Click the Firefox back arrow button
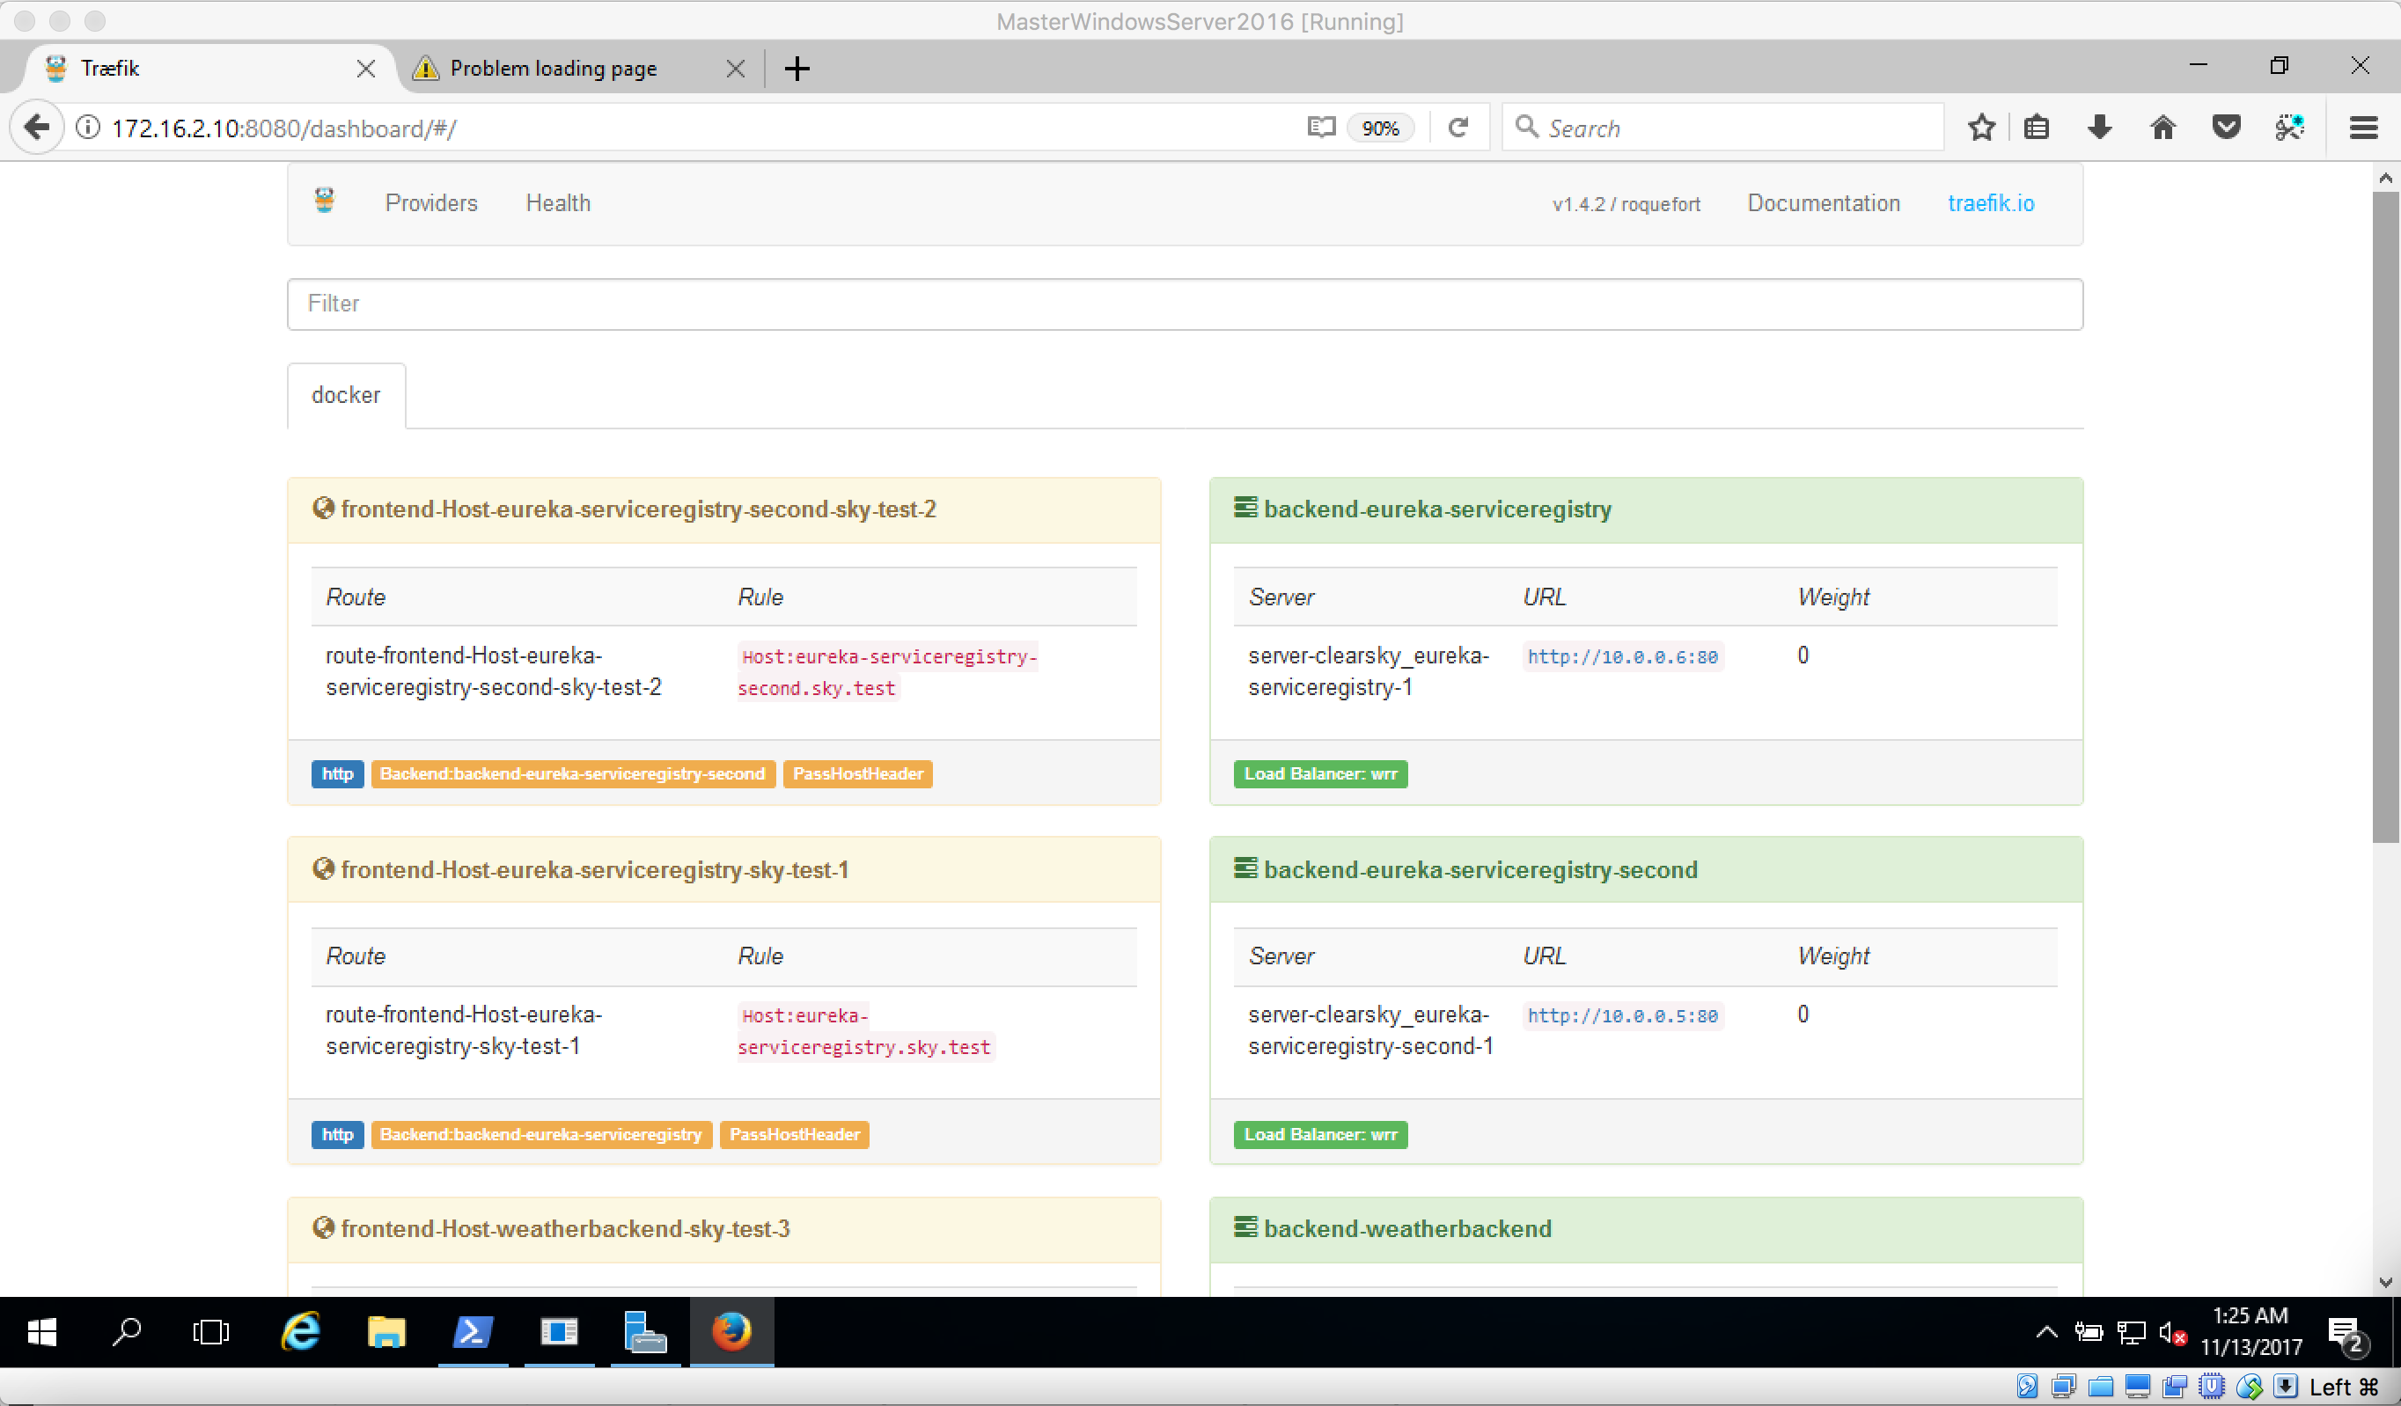Viewport: 2401px width, 1406px height. (36, 128)
